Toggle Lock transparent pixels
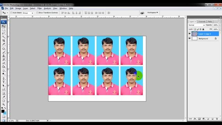 click(195, 29)
